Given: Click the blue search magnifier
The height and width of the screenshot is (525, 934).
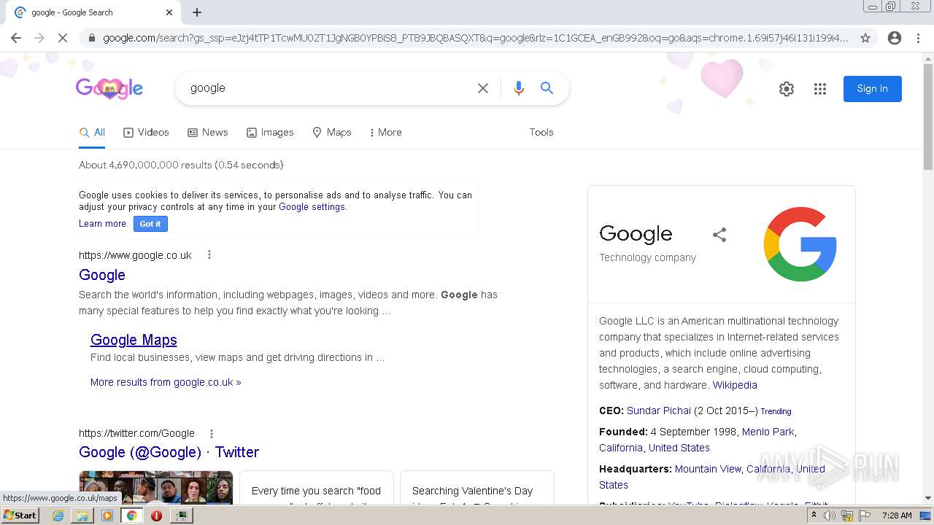Looking at the screenshot, I should coord(547,88).
